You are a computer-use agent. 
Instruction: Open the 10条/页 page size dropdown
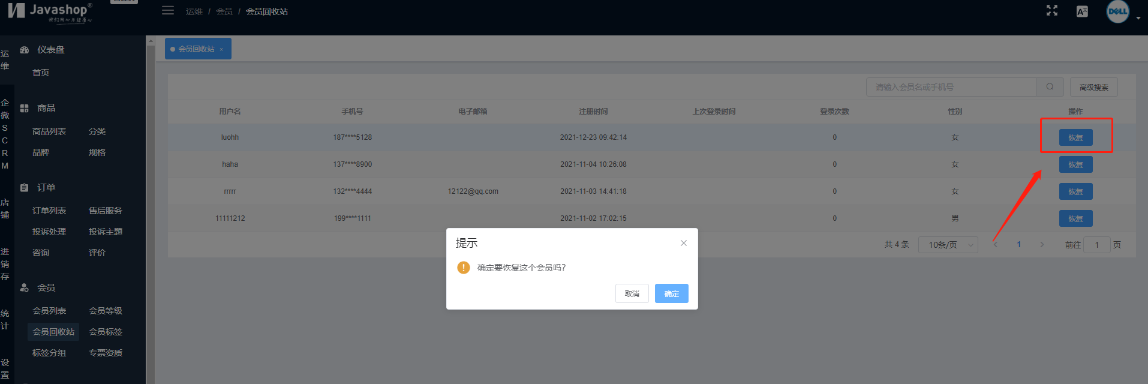click(948, 245)
